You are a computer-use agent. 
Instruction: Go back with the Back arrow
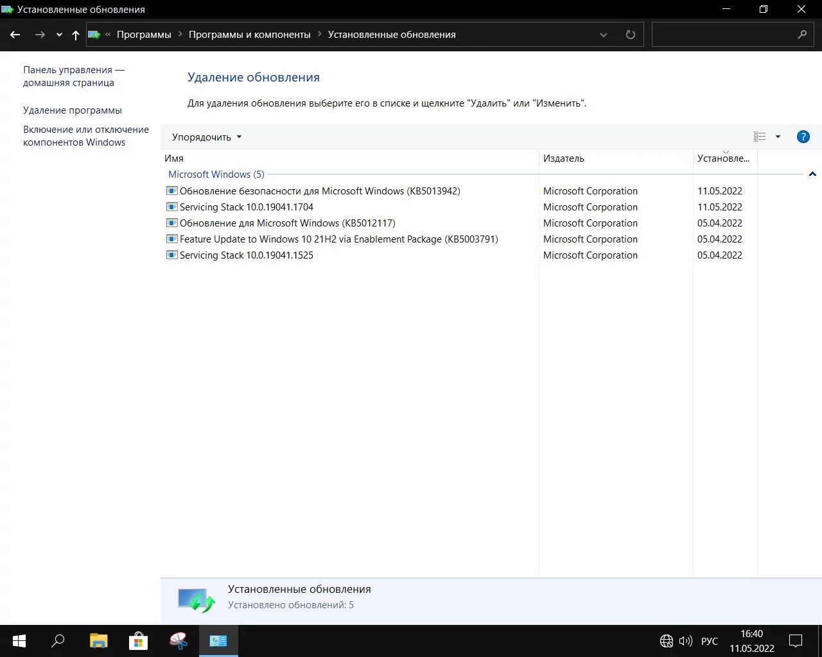[15, 35]
